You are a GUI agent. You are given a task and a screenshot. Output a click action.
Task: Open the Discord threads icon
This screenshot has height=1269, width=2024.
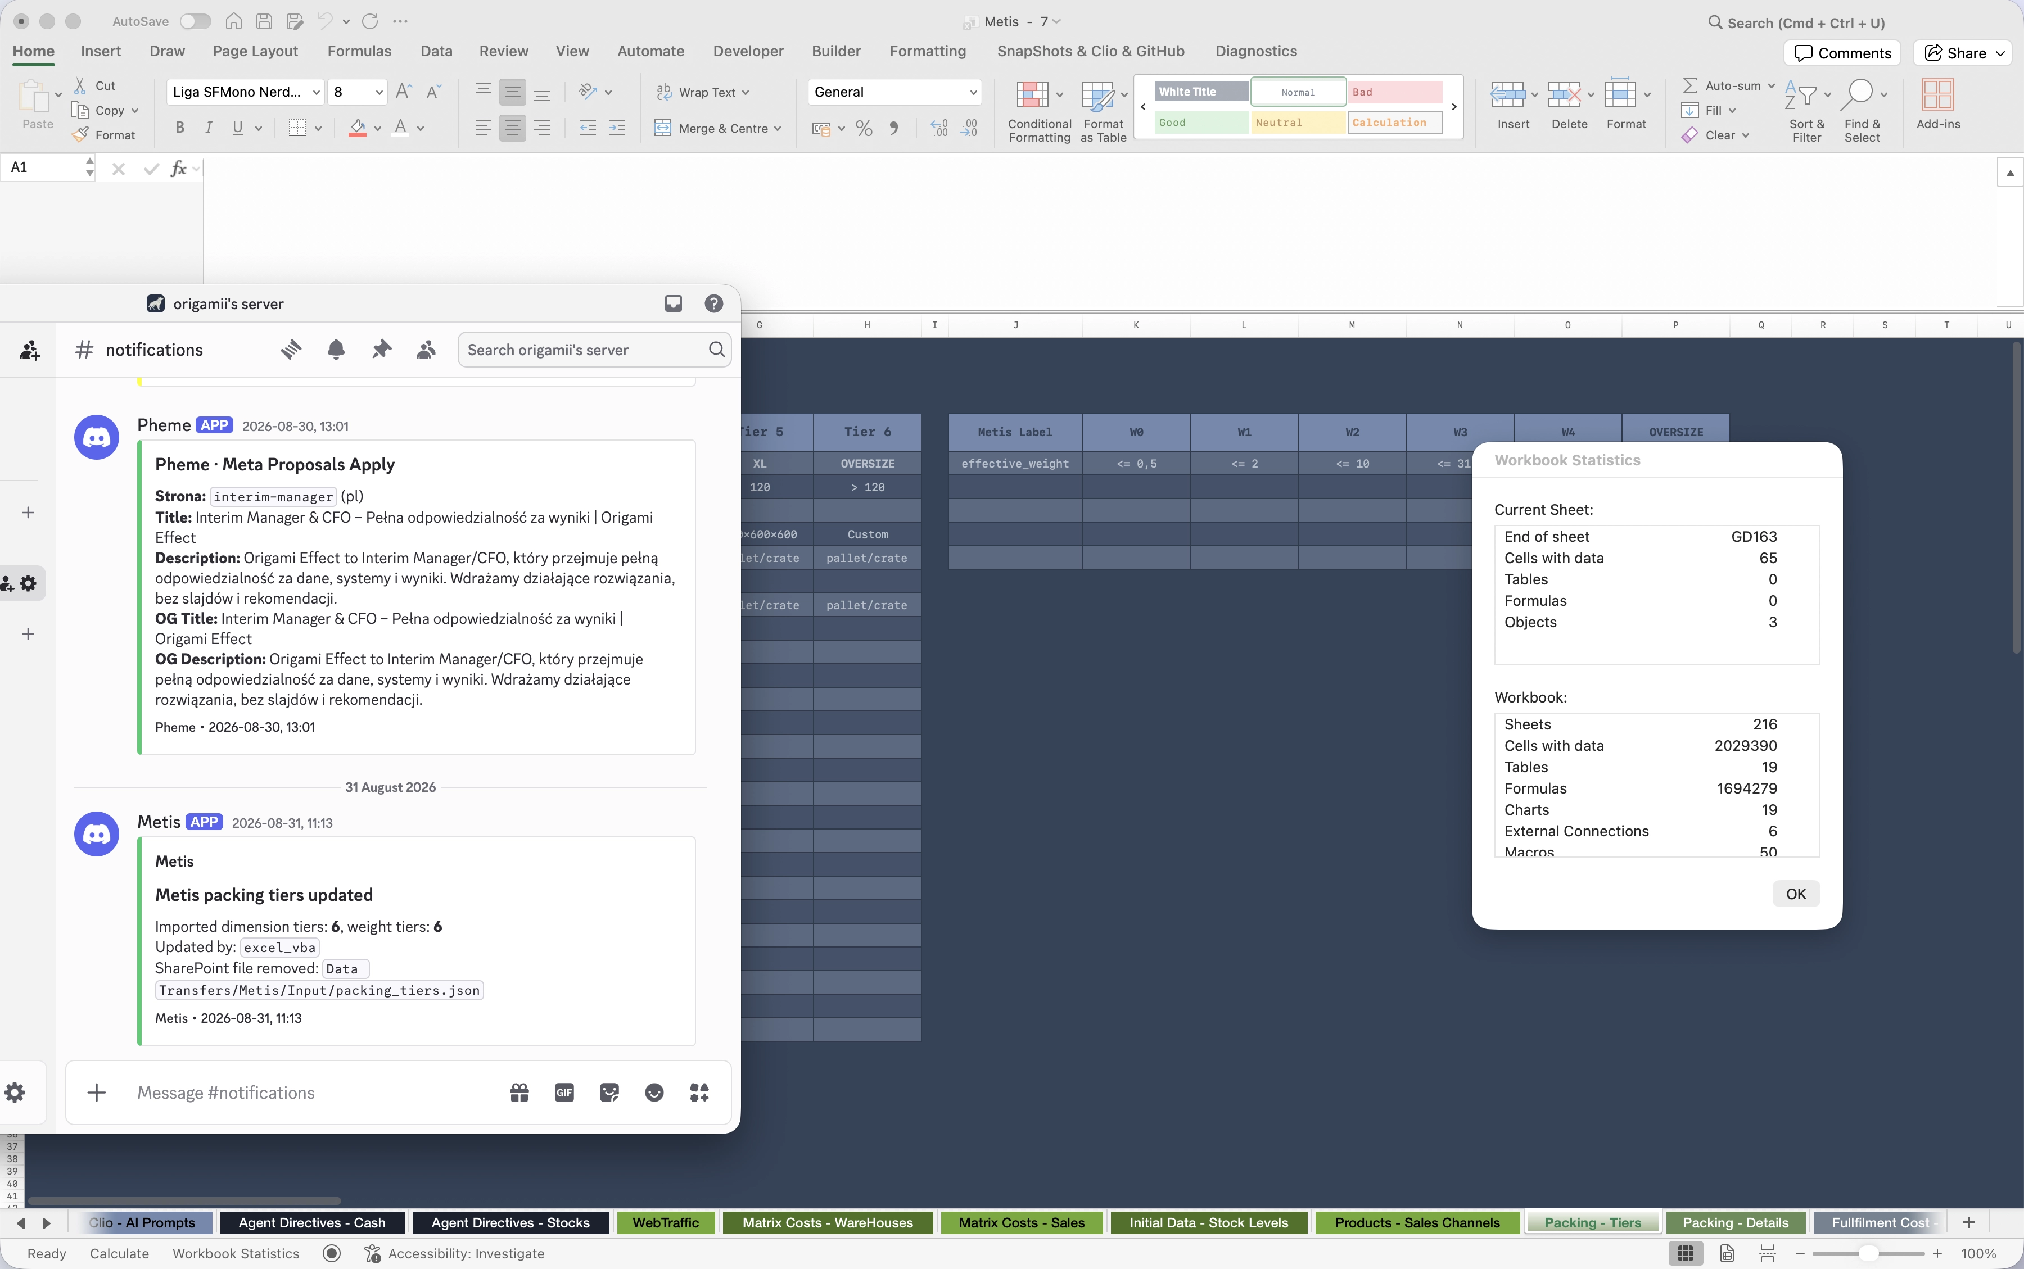point(291,349)
